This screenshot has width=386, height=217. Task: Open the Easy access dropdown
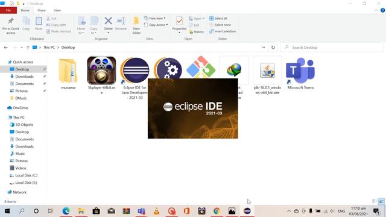click(156, 25)
